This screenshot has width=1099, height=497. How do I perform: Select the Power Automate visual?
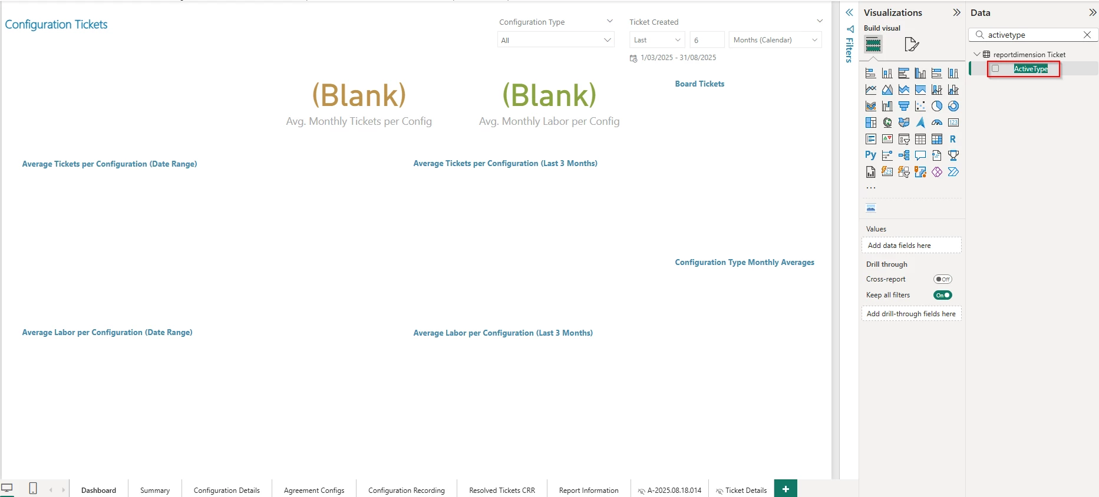tap(953, 172)
